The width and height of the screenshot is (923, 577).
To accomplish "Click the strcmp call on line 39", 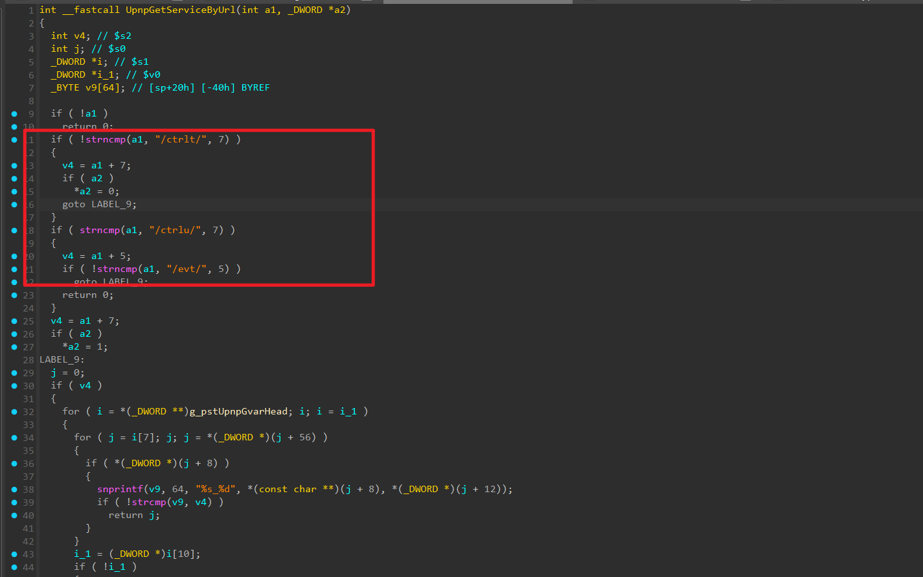I will click(148, 502).
